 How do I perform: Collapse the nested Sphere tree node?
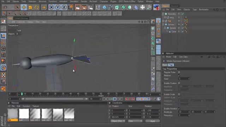pyautogui.click(x=165, y=28)
